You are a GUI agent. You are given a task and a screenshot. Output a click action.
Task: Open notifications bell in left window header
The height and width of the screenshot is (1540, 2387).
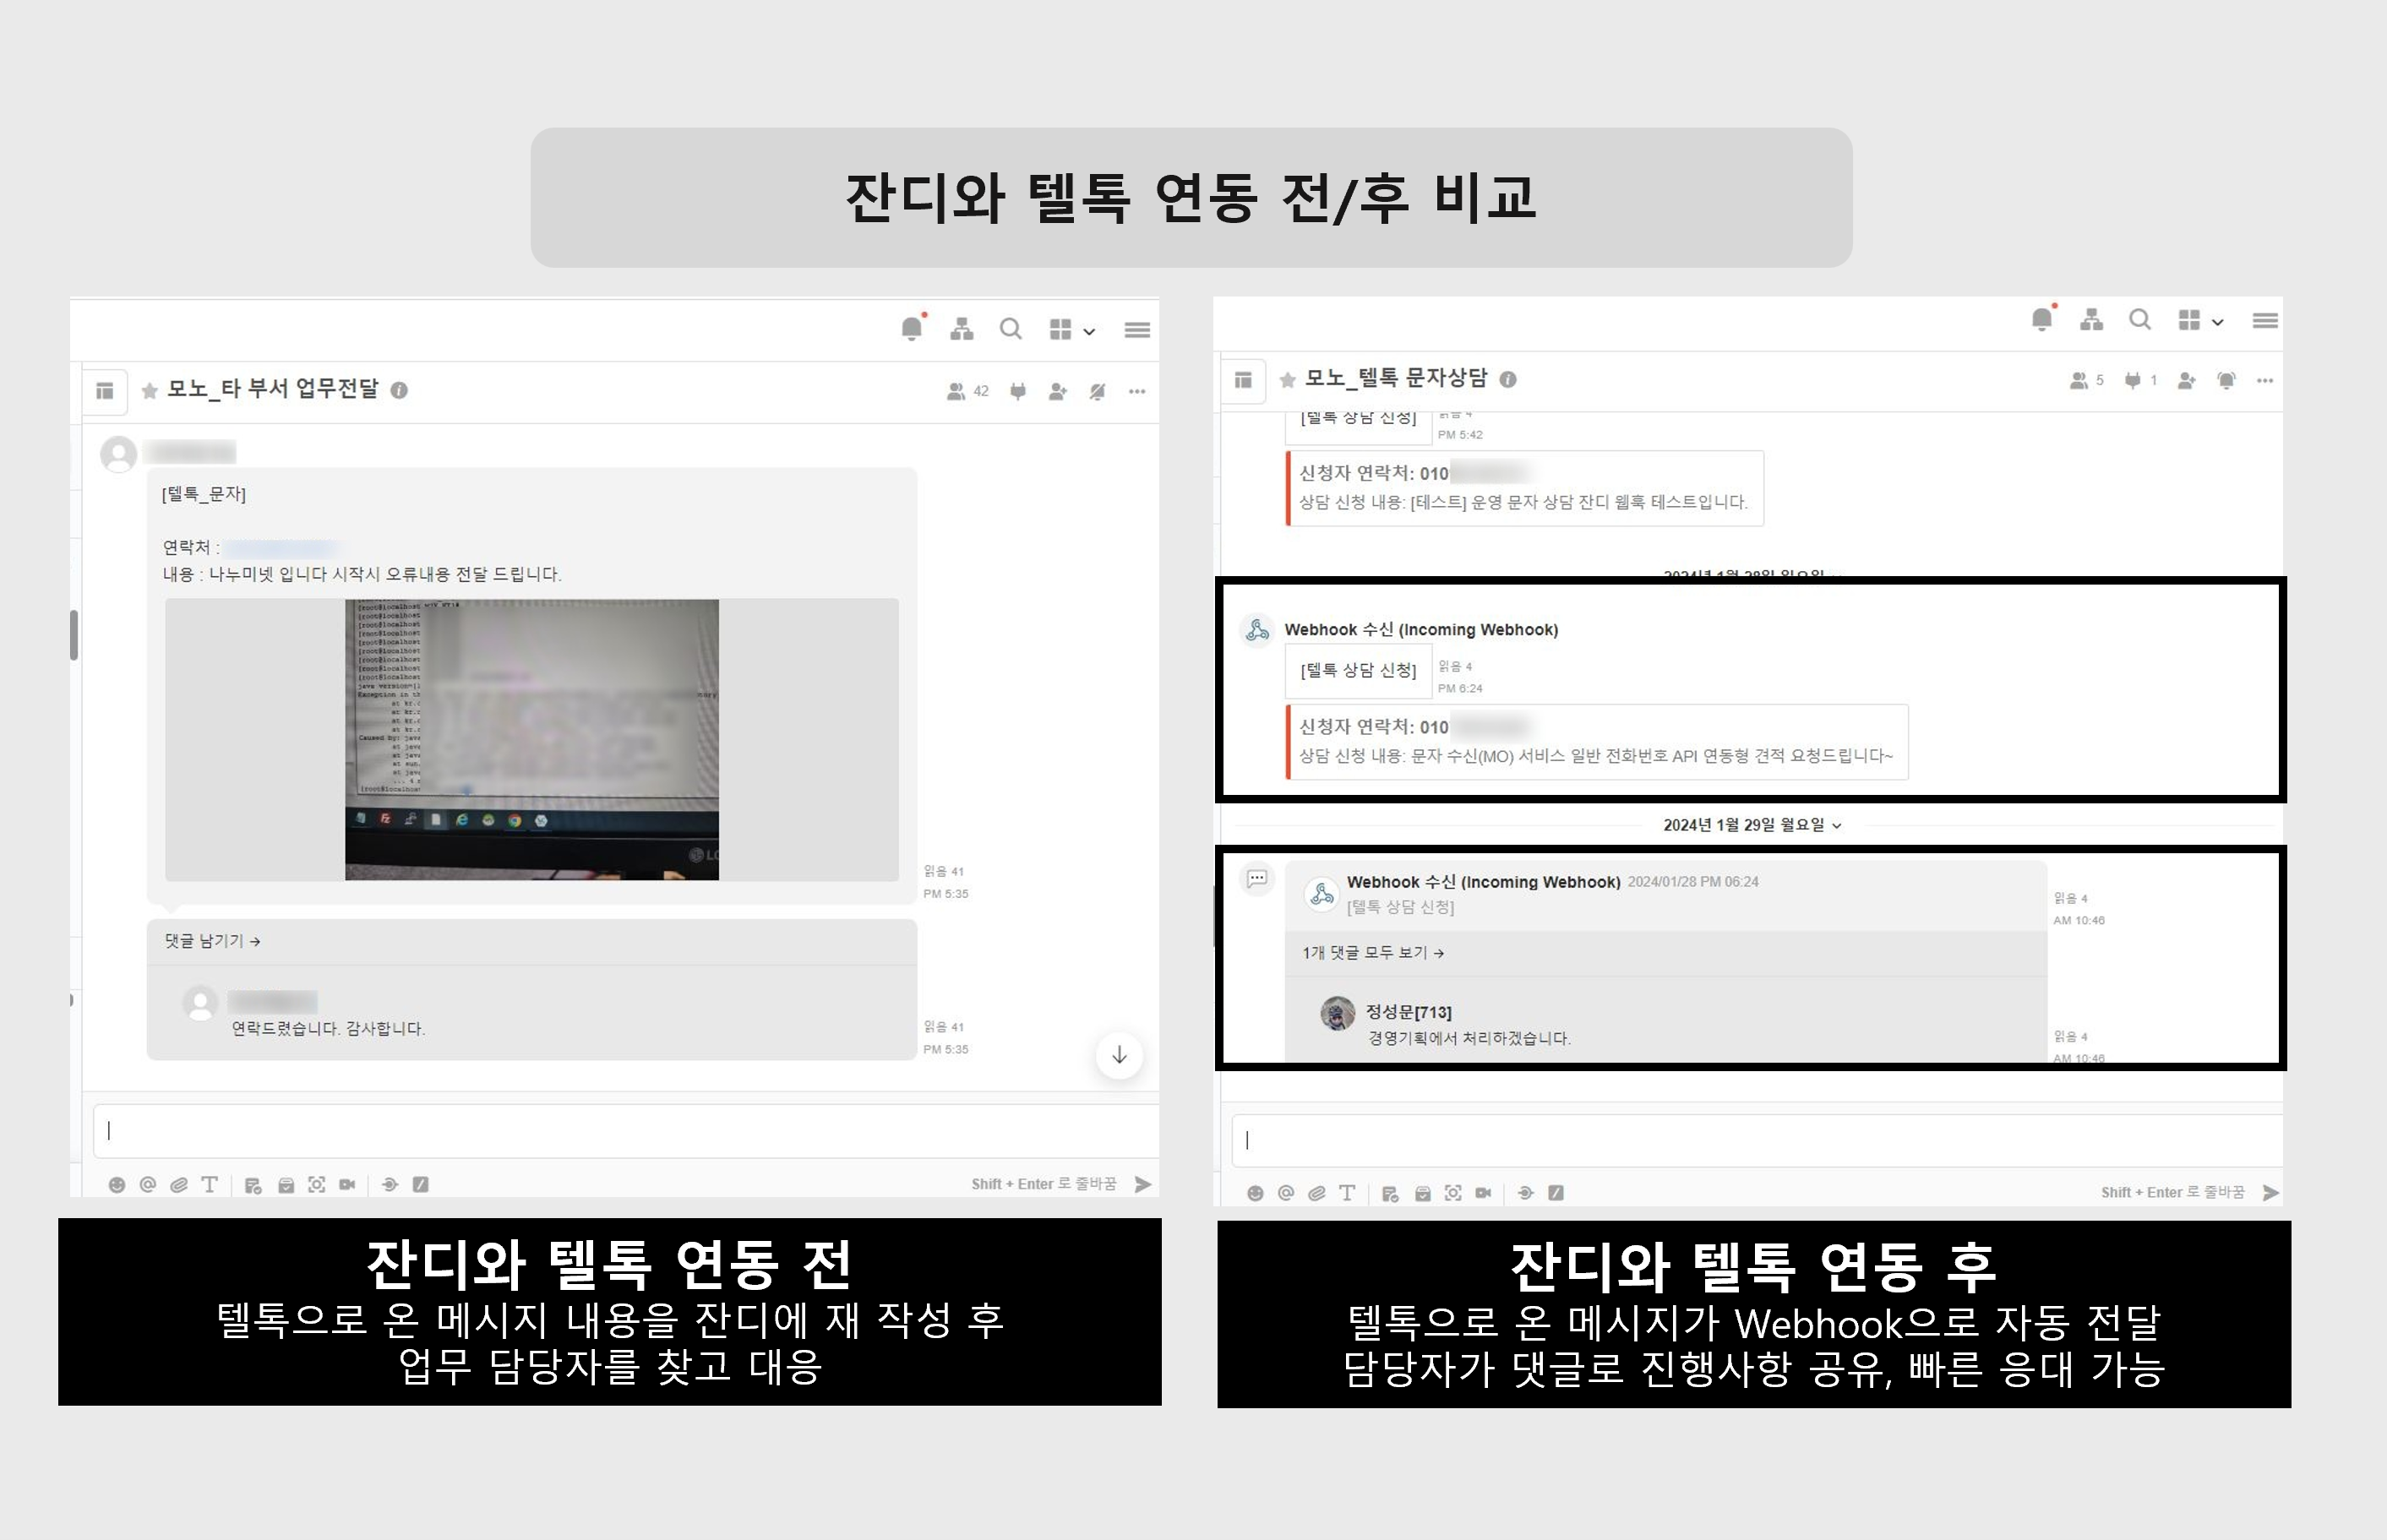tap(911, 328)
